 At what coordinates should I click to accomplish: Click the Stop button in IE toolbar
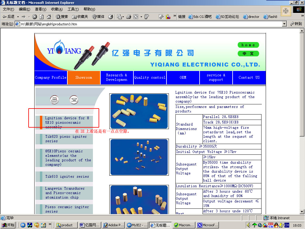point(35,17)
